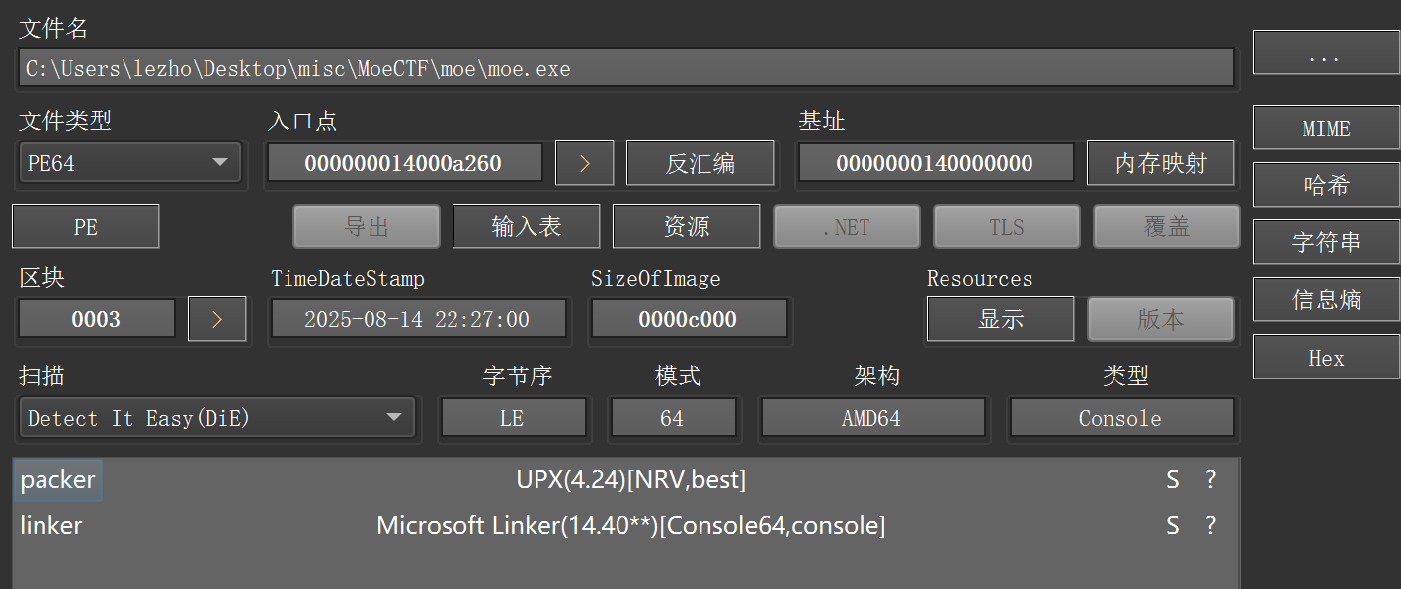
Task: Open the 文件类型 PE64 dropdown
Action: coord(129,162)
